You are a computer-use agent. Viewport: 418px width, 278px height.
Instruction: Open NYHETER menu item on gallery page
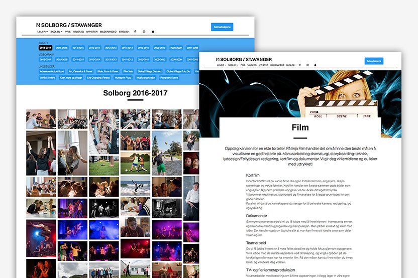click(x=92, y=32)
